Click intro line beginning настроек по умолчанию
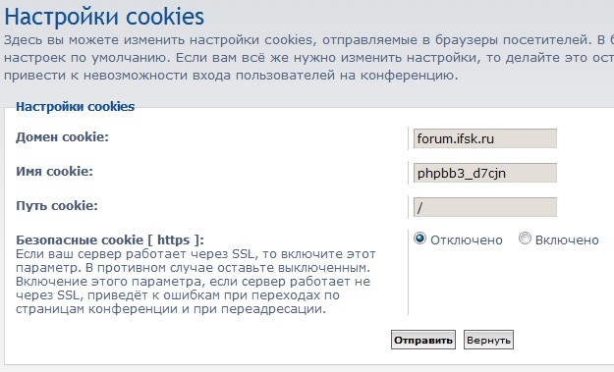 (x=308, y=58)
